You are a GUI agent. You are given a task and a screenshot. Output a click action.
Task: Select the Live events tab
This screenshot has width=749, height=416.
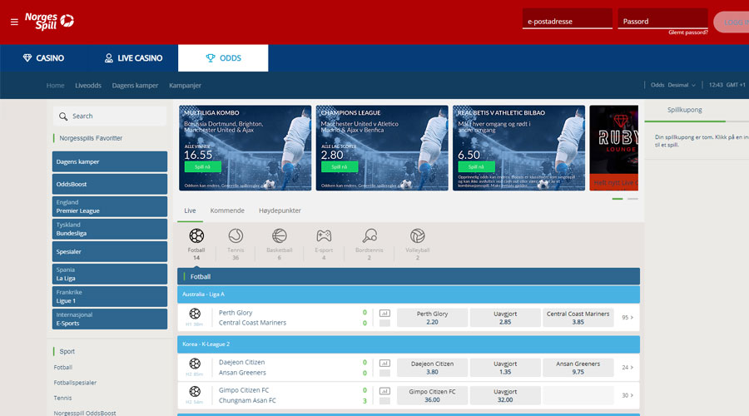[190, 210]
